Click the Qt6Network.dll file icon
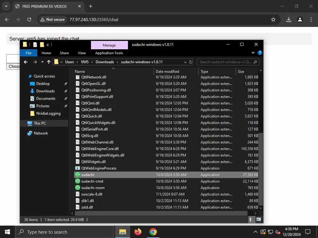Viewport: 318px width, 238px height. [77, 77]
